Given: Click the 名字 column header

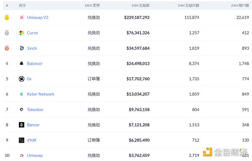Looking at the screenshot, I should click(22, 5).
